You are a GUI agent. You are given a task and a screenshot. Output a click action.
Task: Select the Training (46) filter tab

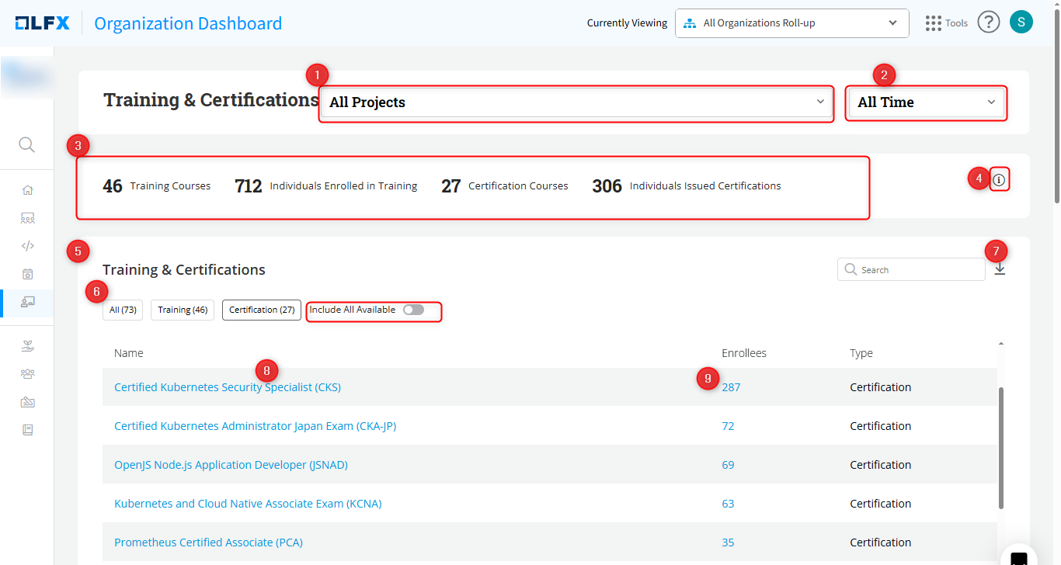click(183, 310)
